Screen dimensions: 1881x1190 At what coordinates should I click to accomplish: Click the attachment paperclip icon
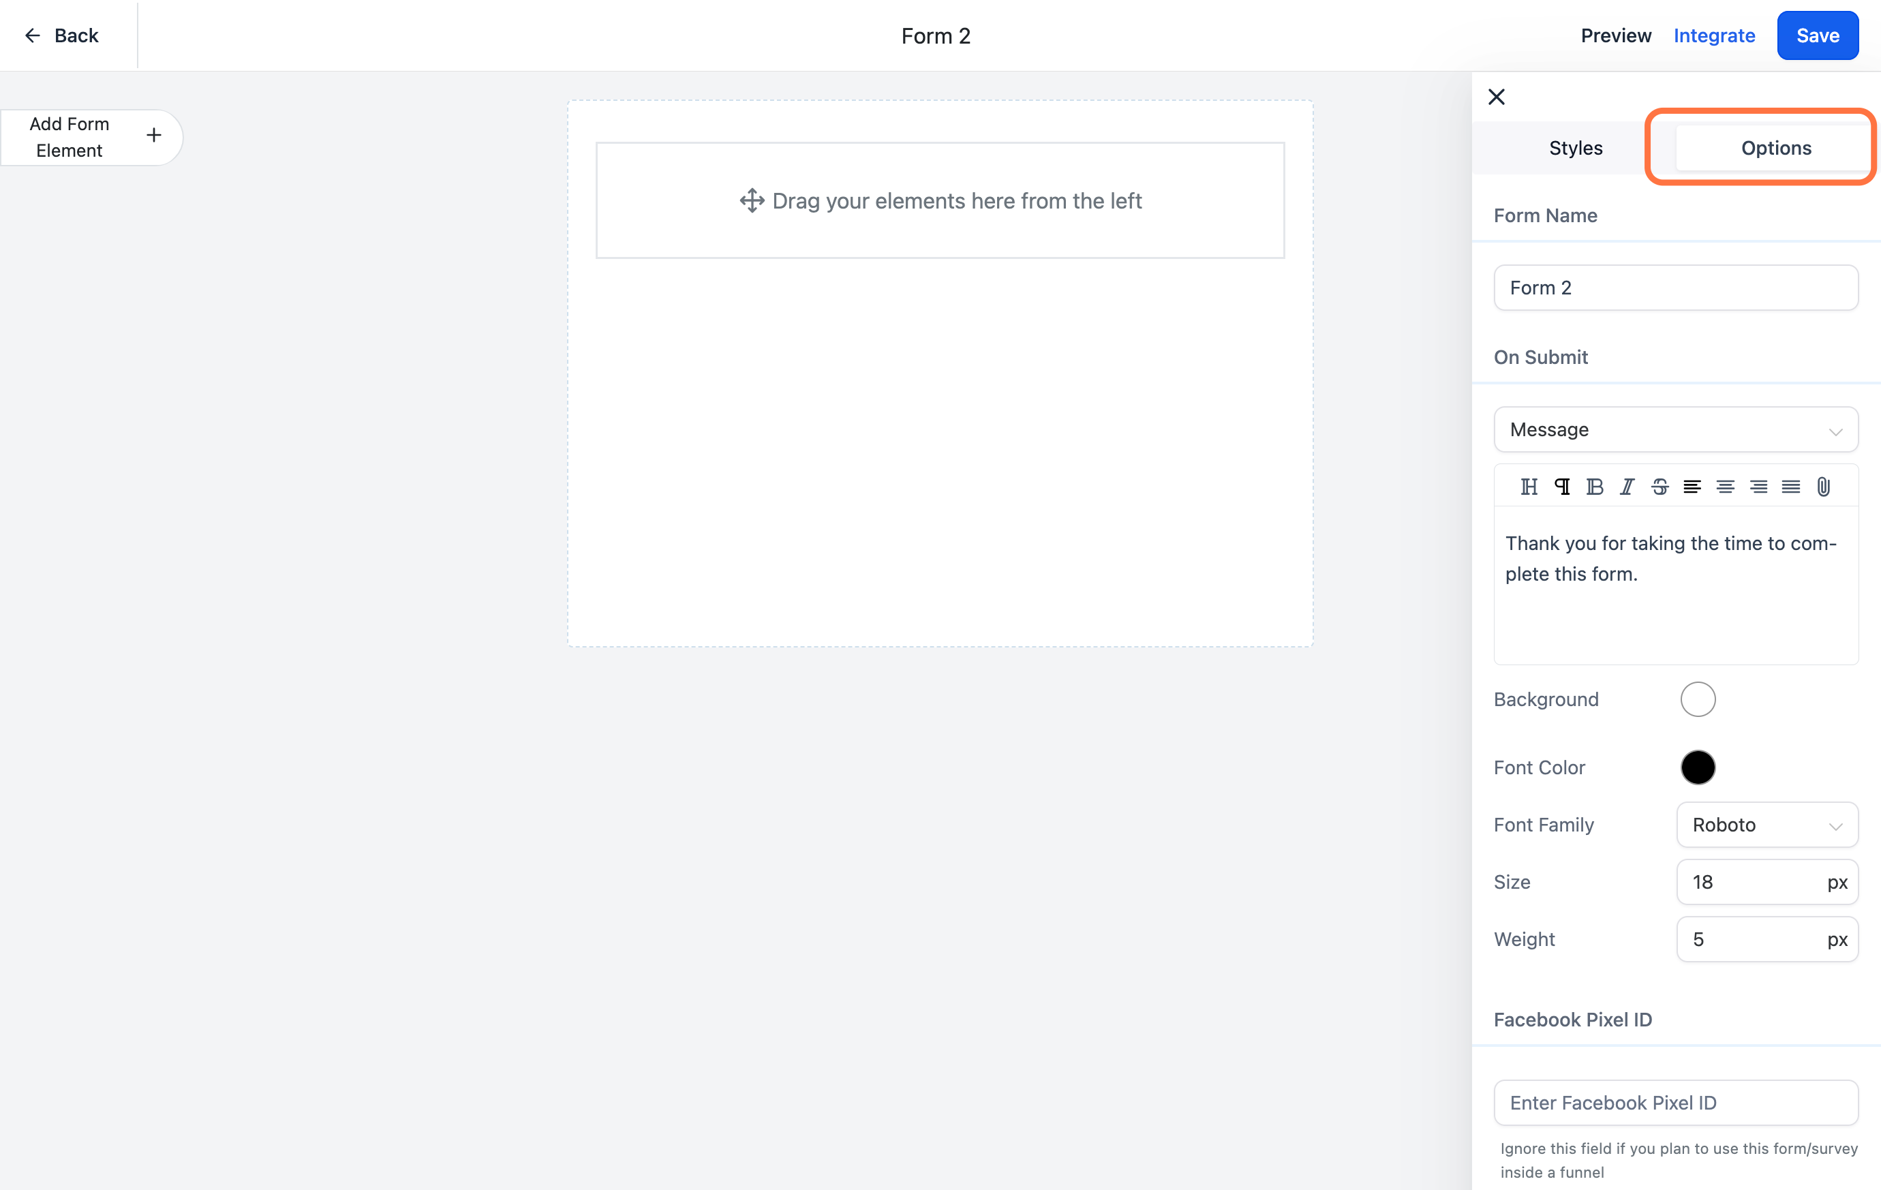(x=1823, y=487)
